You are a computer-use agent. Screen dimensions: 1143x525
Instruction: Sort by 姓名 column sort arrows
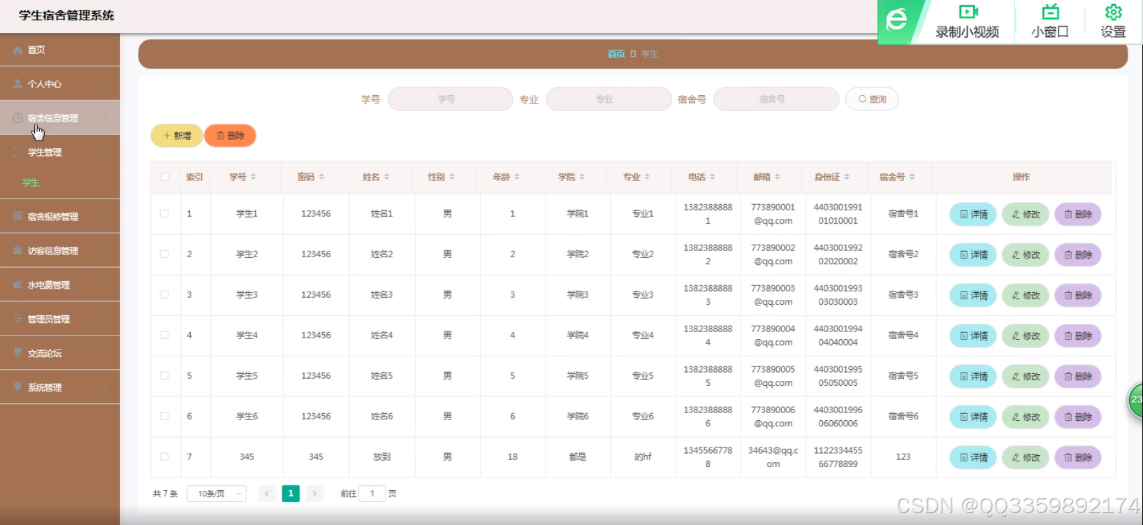pos(386,177)
